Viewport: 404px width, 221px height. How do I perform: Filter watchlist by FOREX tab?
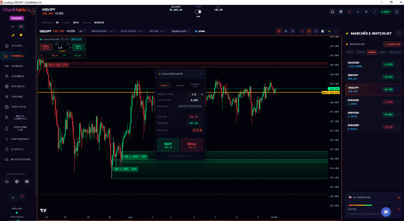tap(372, 52)
